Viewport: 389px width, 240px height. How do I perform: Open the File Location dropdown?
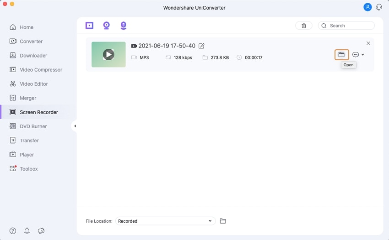(x=165, y=221)
